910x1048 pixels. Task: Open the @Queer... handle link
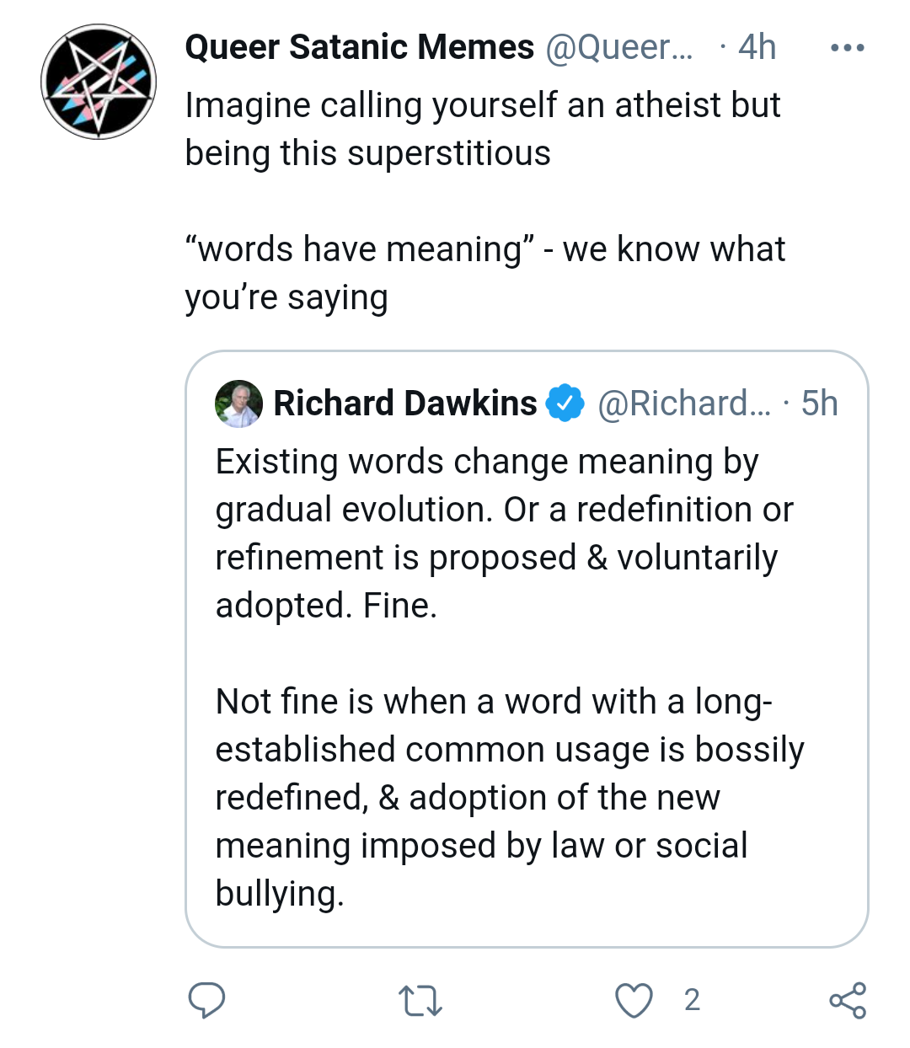pyautogui.click(x=619, y=47)
